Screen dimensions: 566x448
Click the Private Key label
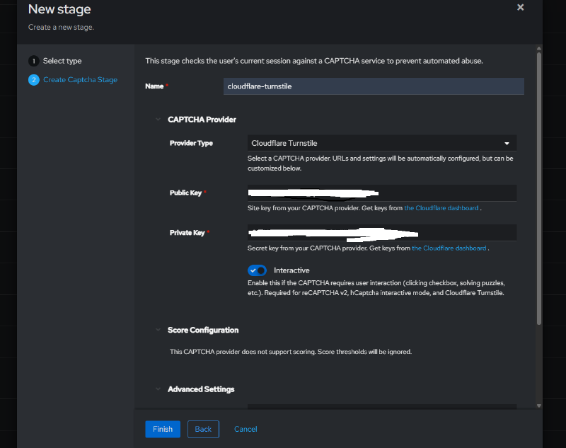(187, 233)
